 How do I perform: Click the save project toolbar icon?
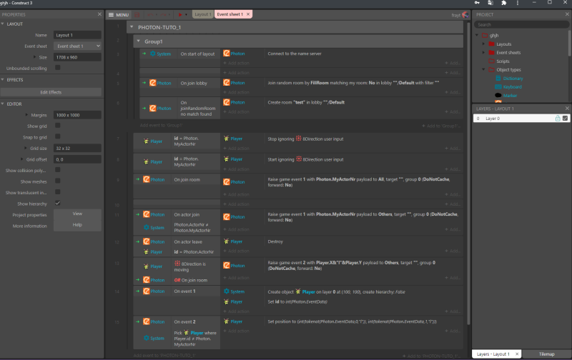click(x=137, y=14)
